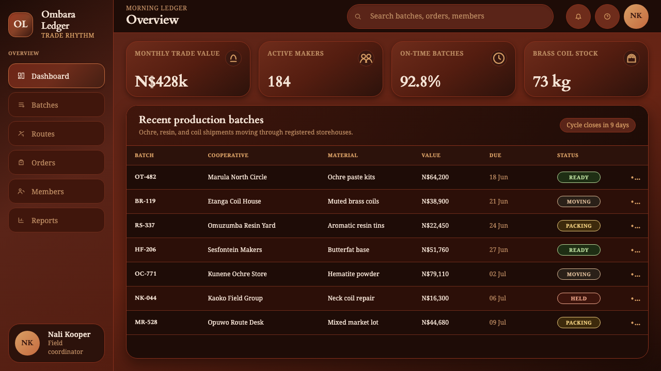Open Members in the sidebar
The image size is (661, 371).
[56, 191]
